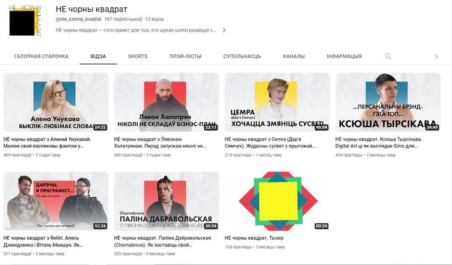Viewport: 452px width, 265px height.
Task: Click the Тызер video title
Action: [x=254, y=238]
